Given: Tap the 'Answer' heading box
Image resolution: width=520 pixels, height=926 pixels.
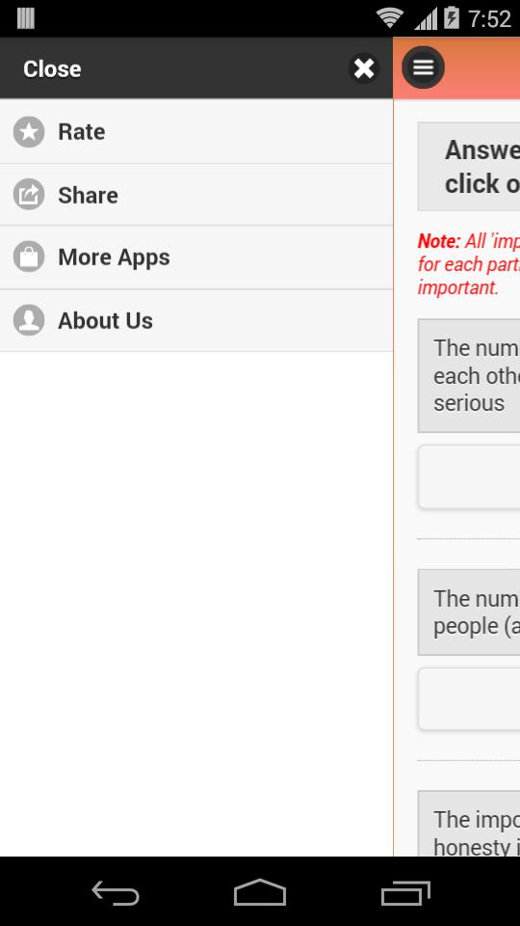Looking at the screenshot, I should [469, 167].
